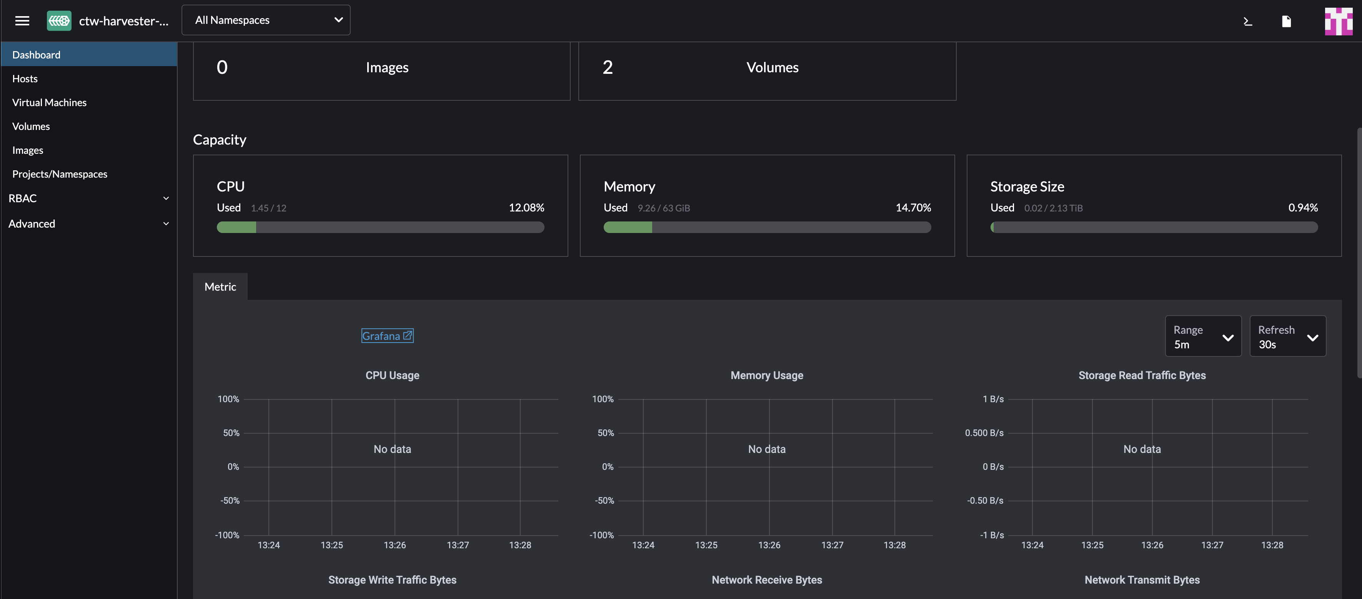Change the Refresh 30s interval
The height and width of the screenshot is (599, 1362).
tap(1288, 336)
